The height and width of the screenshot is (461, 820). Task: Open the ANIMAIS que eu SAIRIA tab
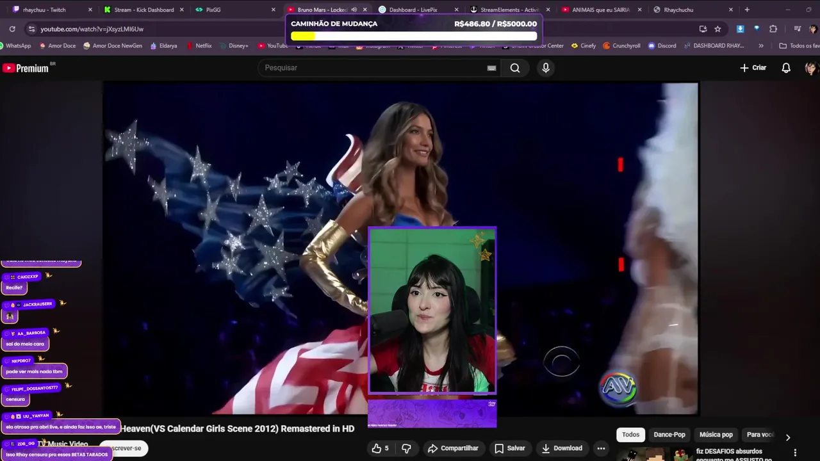(x=600, y=10)
